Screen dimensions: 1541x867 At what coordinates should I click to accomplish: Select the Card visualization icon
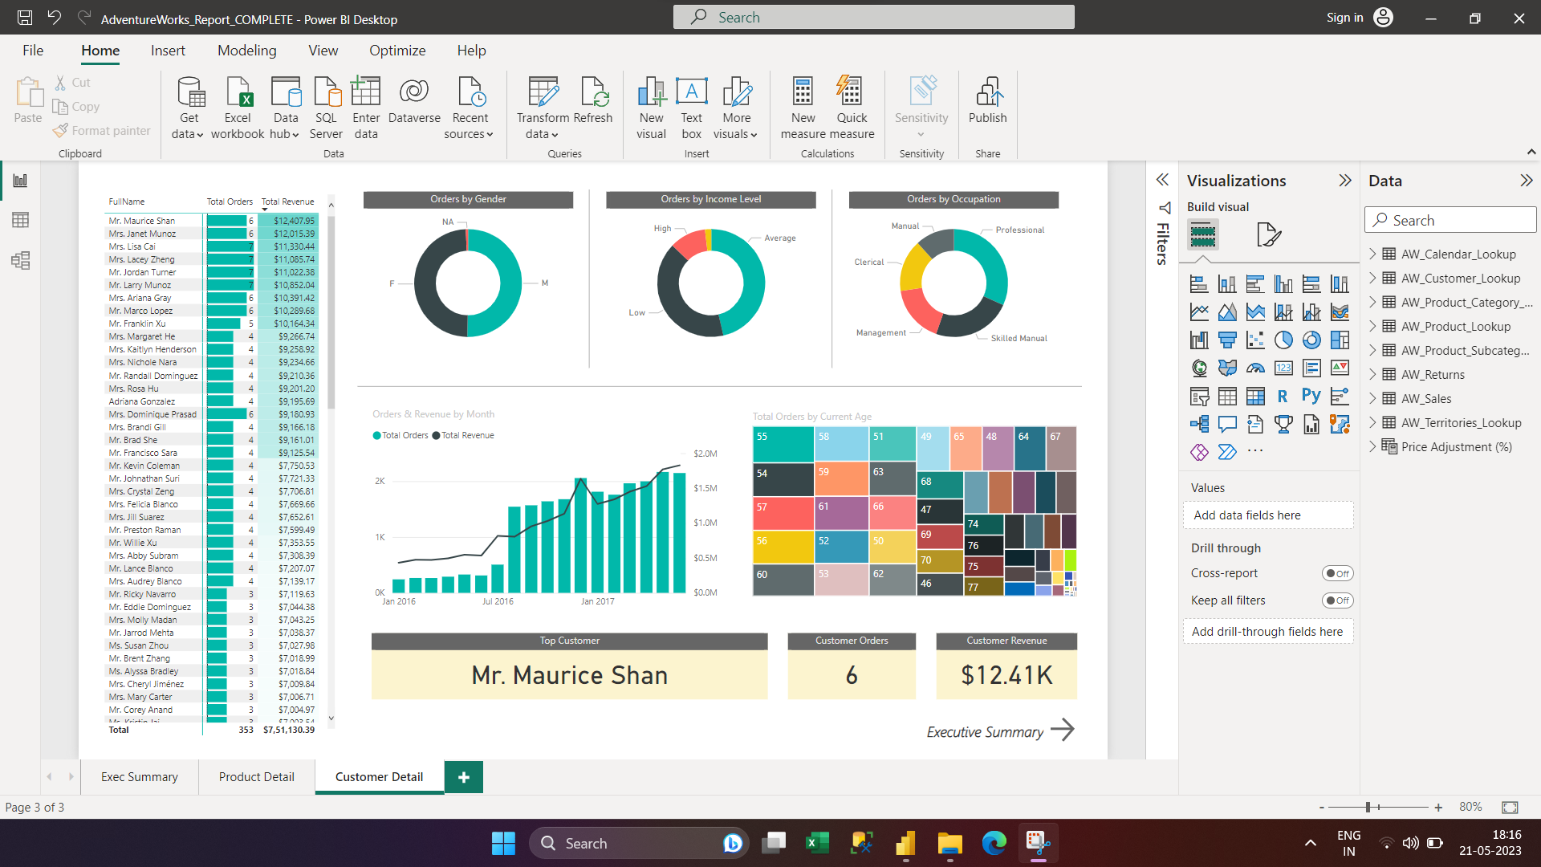pyautogui.click(x=1283, y=368)
